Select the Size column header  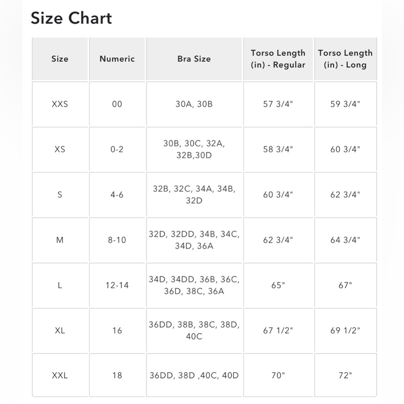coord(60,59)
